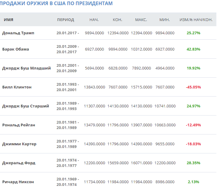The height and width of the screenshot is (188, 220).
Task: Click the 'КОН.' column header
Action: (117, 20)
